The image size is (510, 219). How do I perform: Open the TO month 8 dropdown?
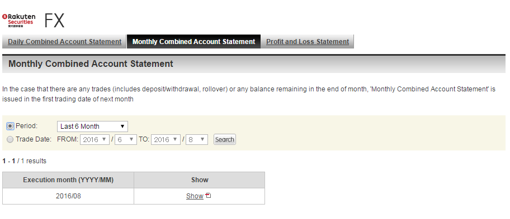pos(196,140)
